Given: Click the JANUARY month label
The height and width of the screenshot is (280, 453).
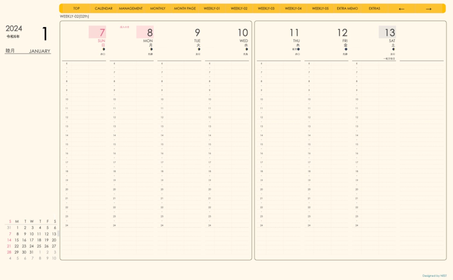Looking at the screenshot, I should pyautogui.click(x=40, y=51).
